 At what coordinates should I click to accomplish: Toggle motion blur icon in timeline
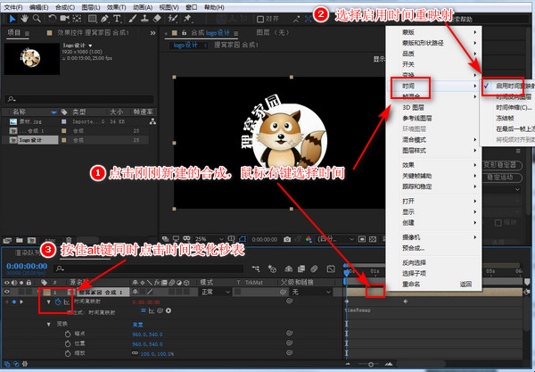[x=314, y=269]
